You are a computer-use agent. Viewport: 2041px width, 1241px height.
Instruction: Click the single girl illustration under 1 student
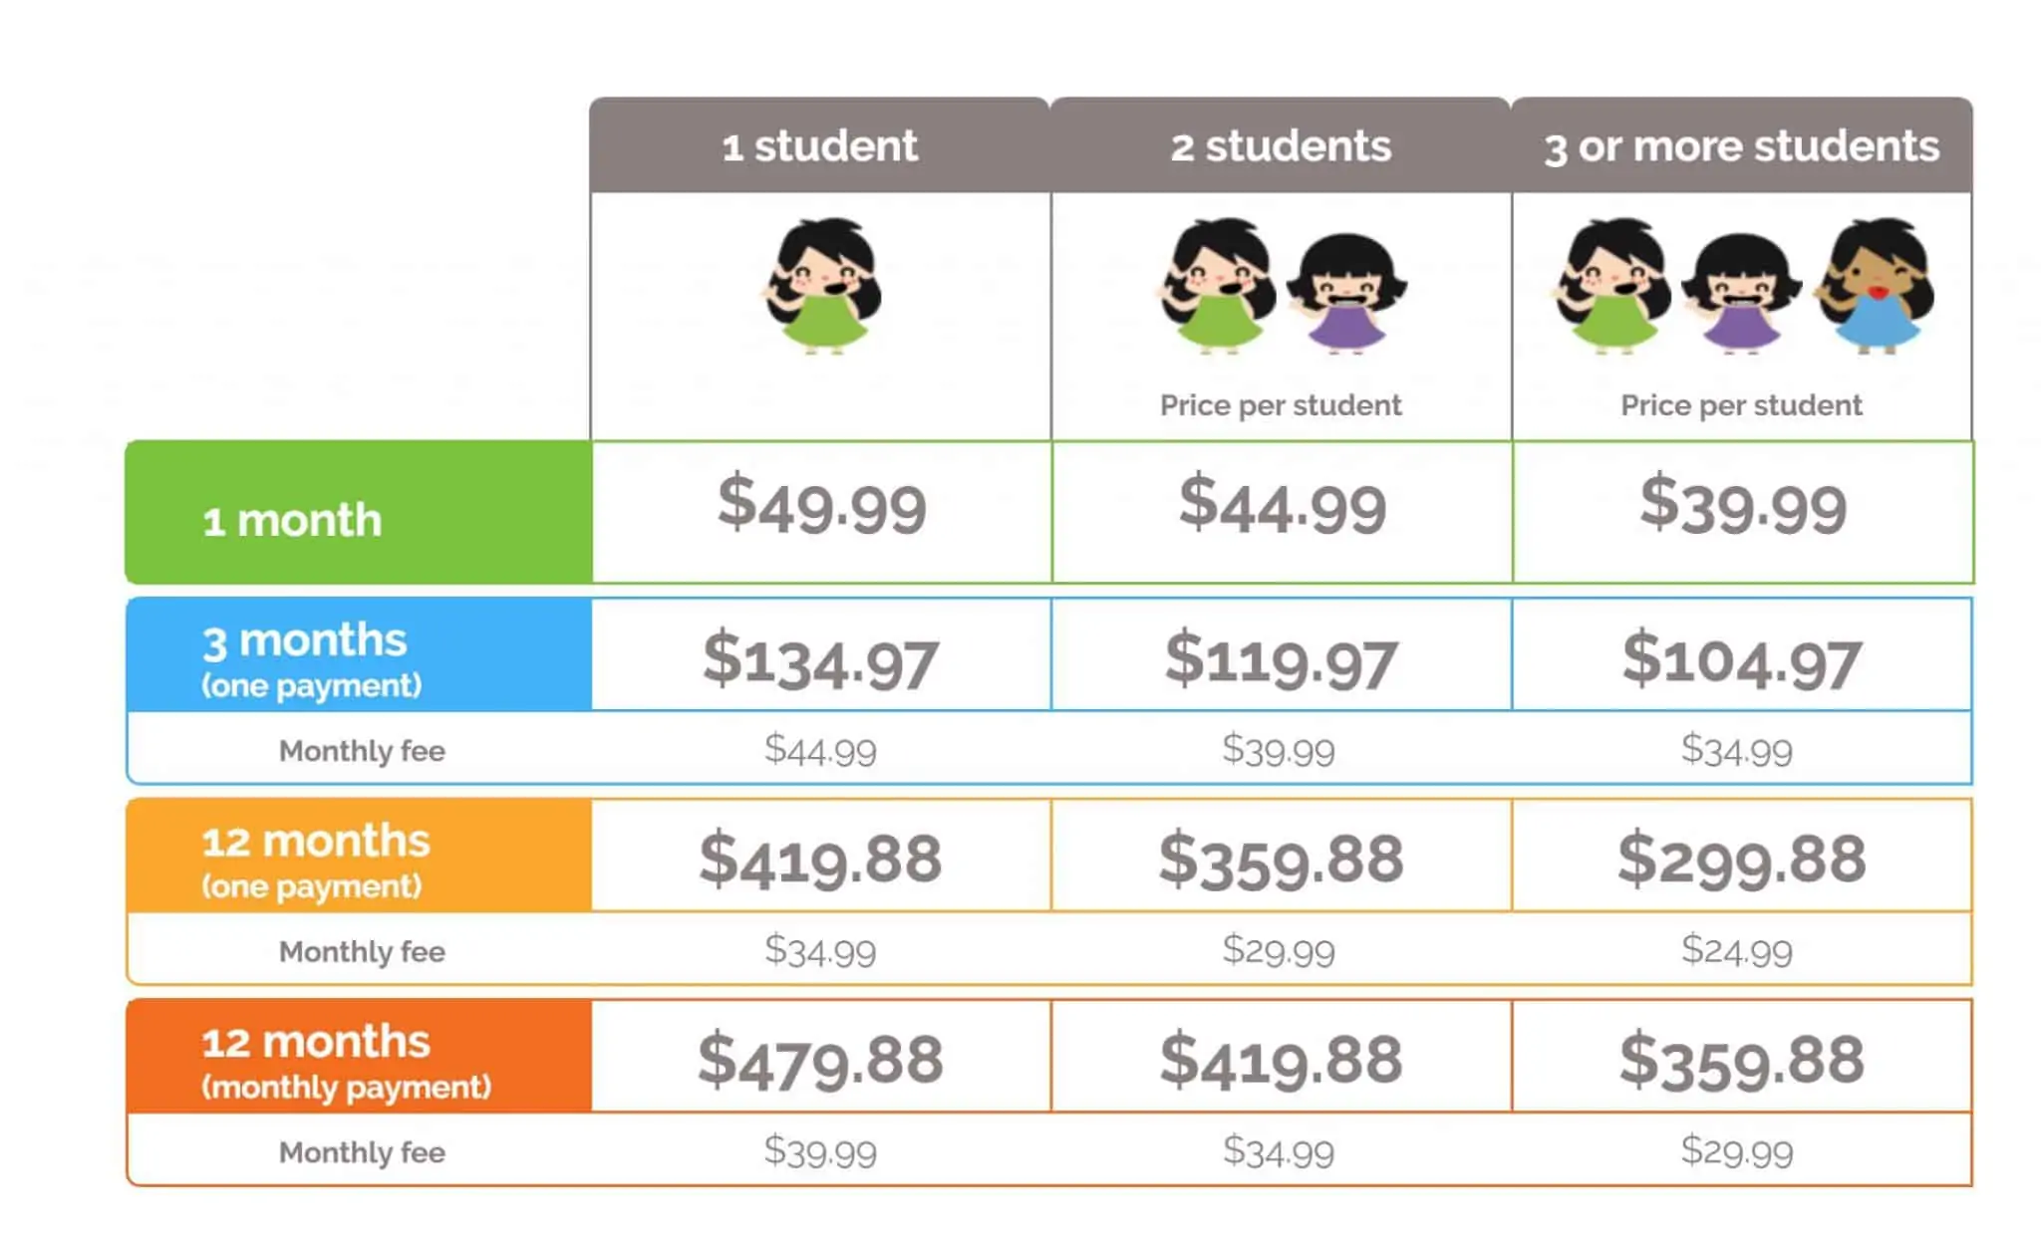(x=822, y=286)
